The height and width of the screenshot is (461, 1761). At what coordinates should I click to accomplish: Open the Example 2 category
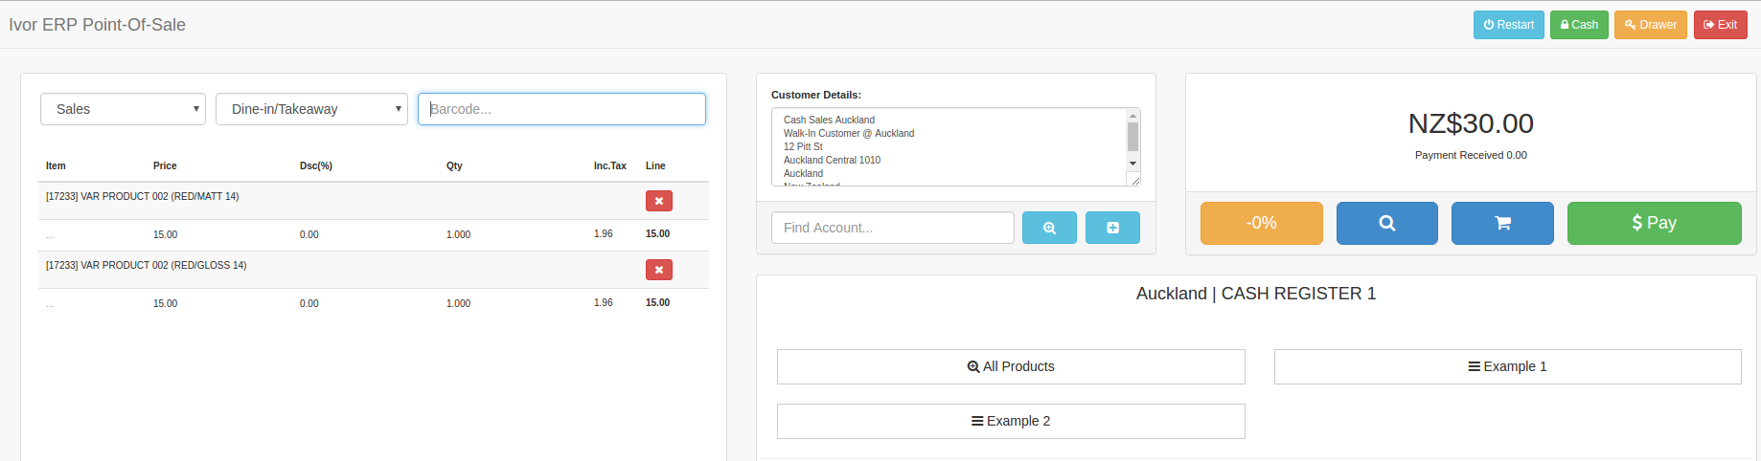coord(1010,421)
